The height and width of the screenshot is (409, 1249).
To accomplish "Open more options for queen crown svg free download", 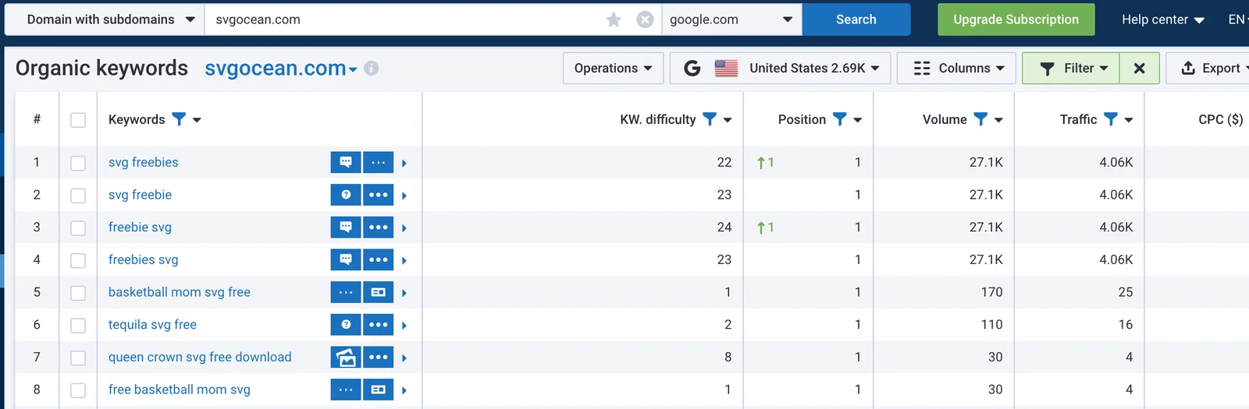I will (x=379, y=357).
